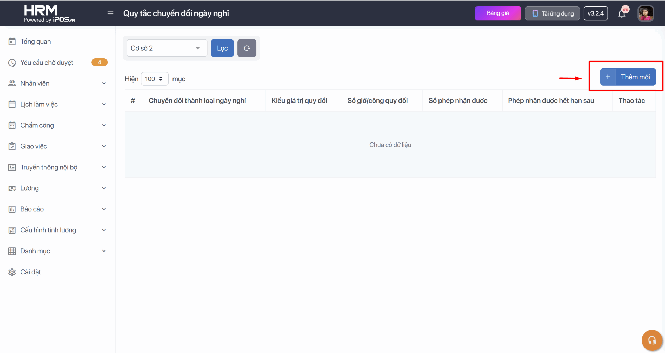
Task: Click the hamburger menu toggle icon
Action: (110, 13)
